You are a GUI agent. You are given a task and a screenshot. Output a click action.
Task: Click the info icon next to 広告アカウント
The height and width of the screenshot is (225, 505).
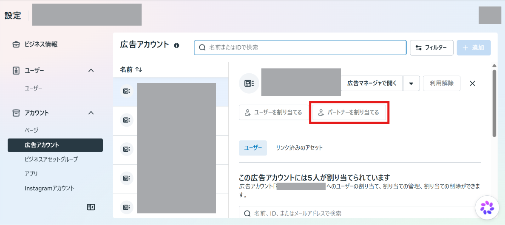176,45
